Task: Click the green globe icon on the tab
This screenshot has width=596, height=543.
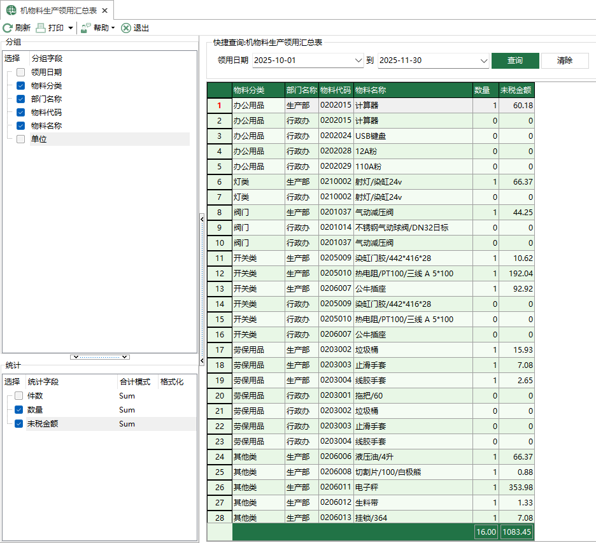Action: tap(10, 10)
